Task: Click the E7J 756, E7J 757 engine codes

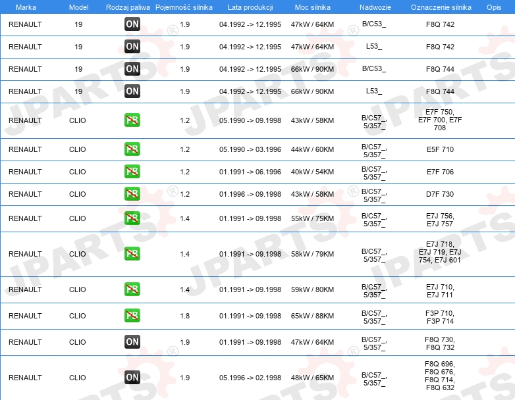Action: pyautogui.click(x=440, y=220)
